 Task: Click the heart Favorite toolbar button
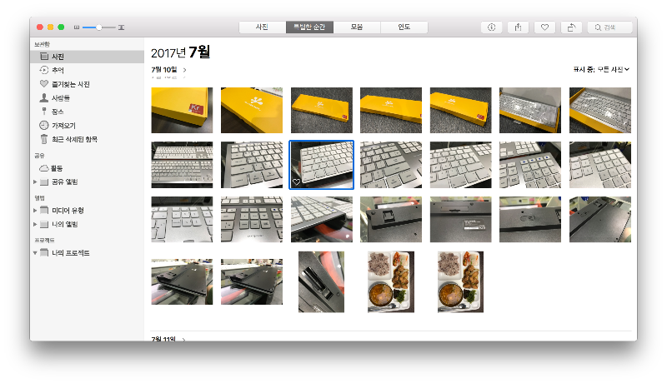[544, 27]
